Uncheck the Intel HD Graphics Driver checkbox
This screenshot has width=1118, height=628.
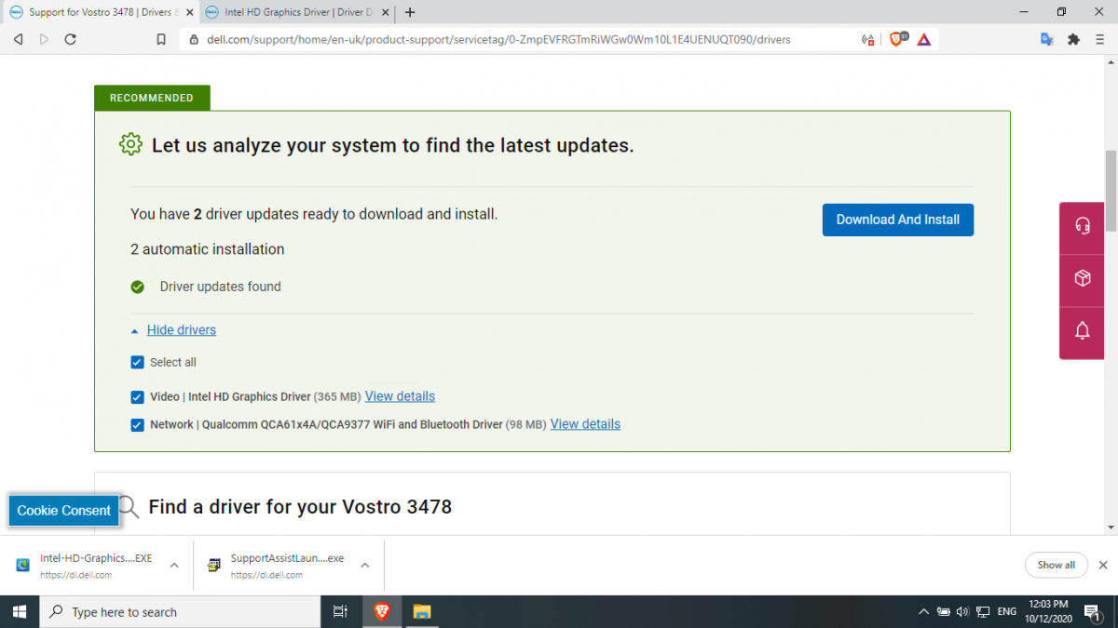click(x=138, y=397)
